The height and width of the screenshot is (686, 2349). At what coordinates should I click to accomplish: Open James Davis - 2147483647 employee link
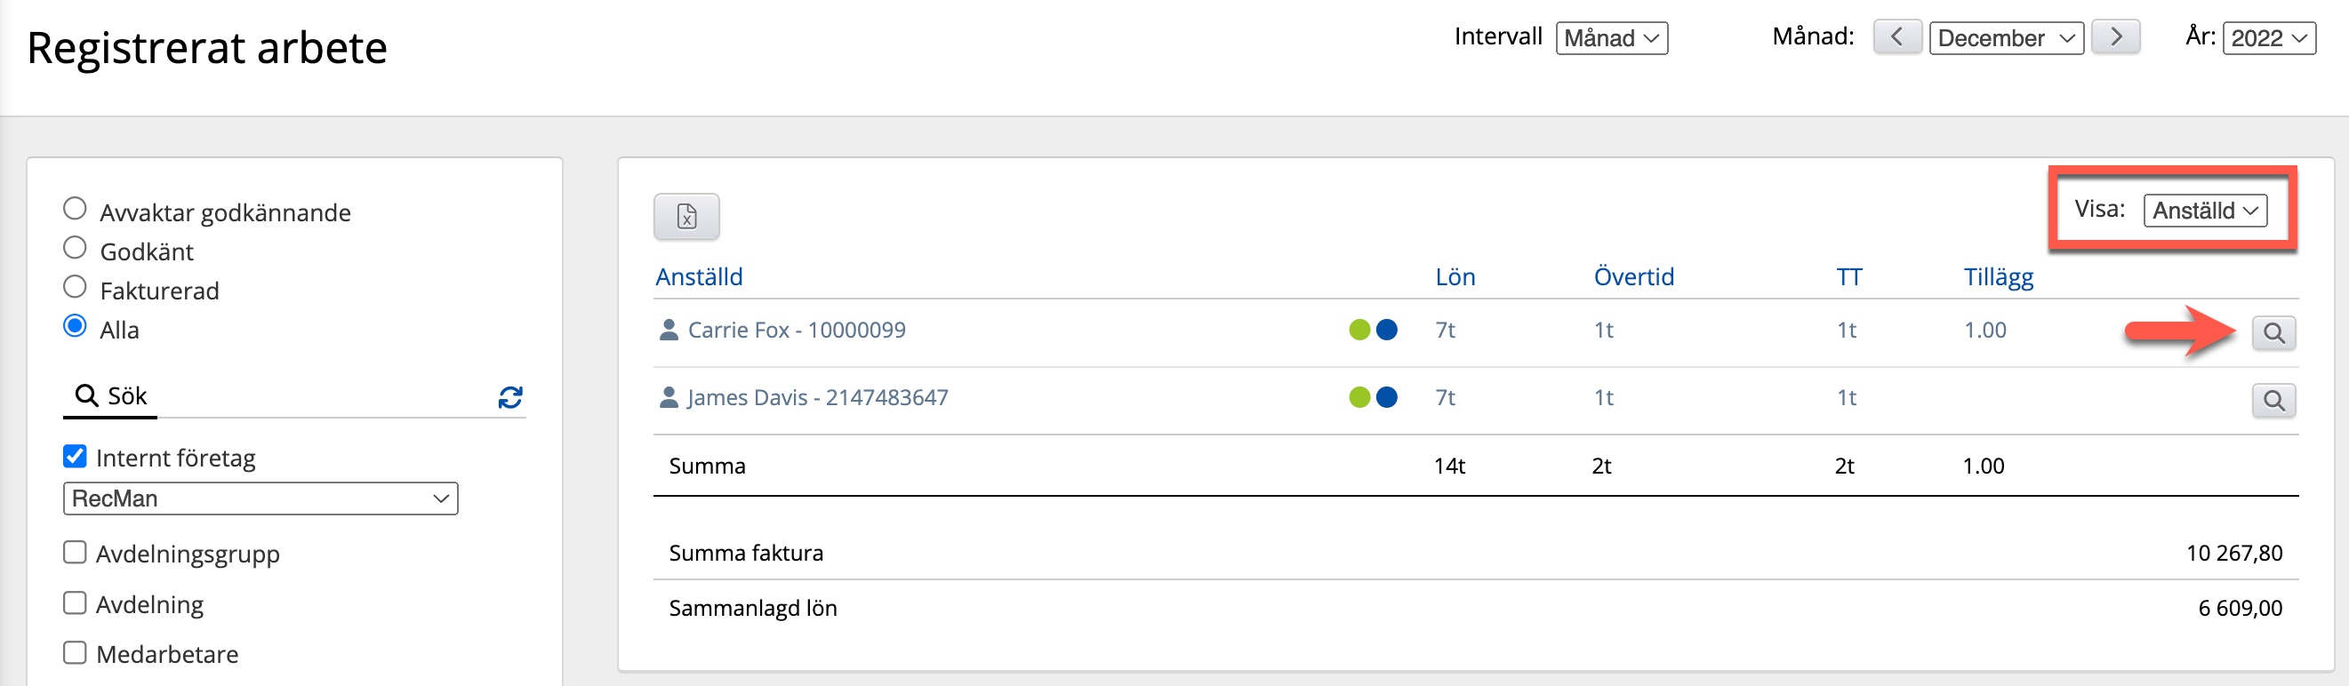click(817, 397)
